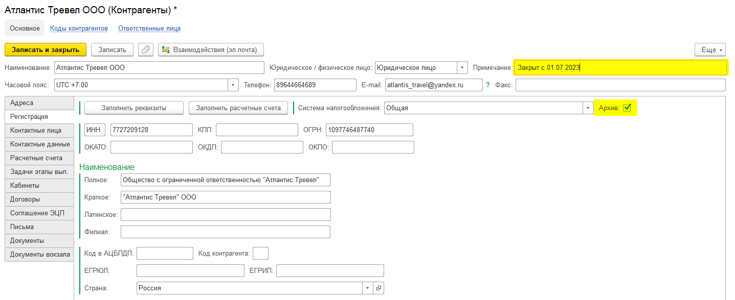Go to Коды контрагентов link
The image size is (735, 300).
79,29
